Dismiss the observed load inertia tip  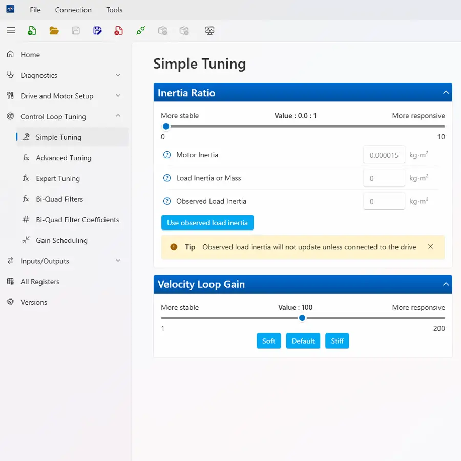(430, 247)
